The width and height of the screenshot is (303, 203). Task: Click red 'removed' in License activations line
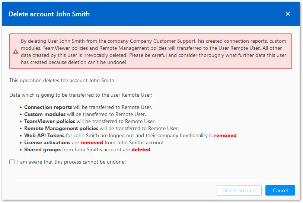click(92, 142)
